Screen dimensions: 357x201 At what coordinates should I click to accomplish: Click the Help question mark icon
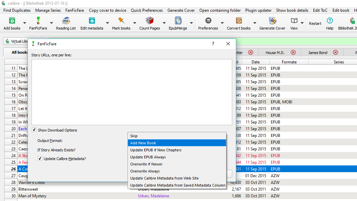(330, 21)
